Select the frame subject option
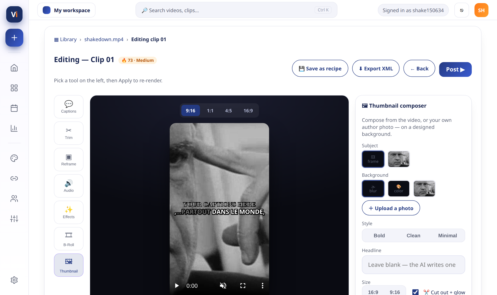 (373, 159)
